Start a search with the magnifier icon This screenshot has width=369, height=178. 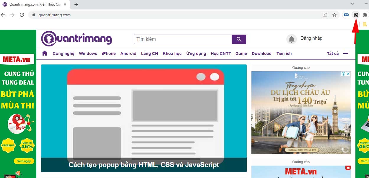tap(239, 39)
